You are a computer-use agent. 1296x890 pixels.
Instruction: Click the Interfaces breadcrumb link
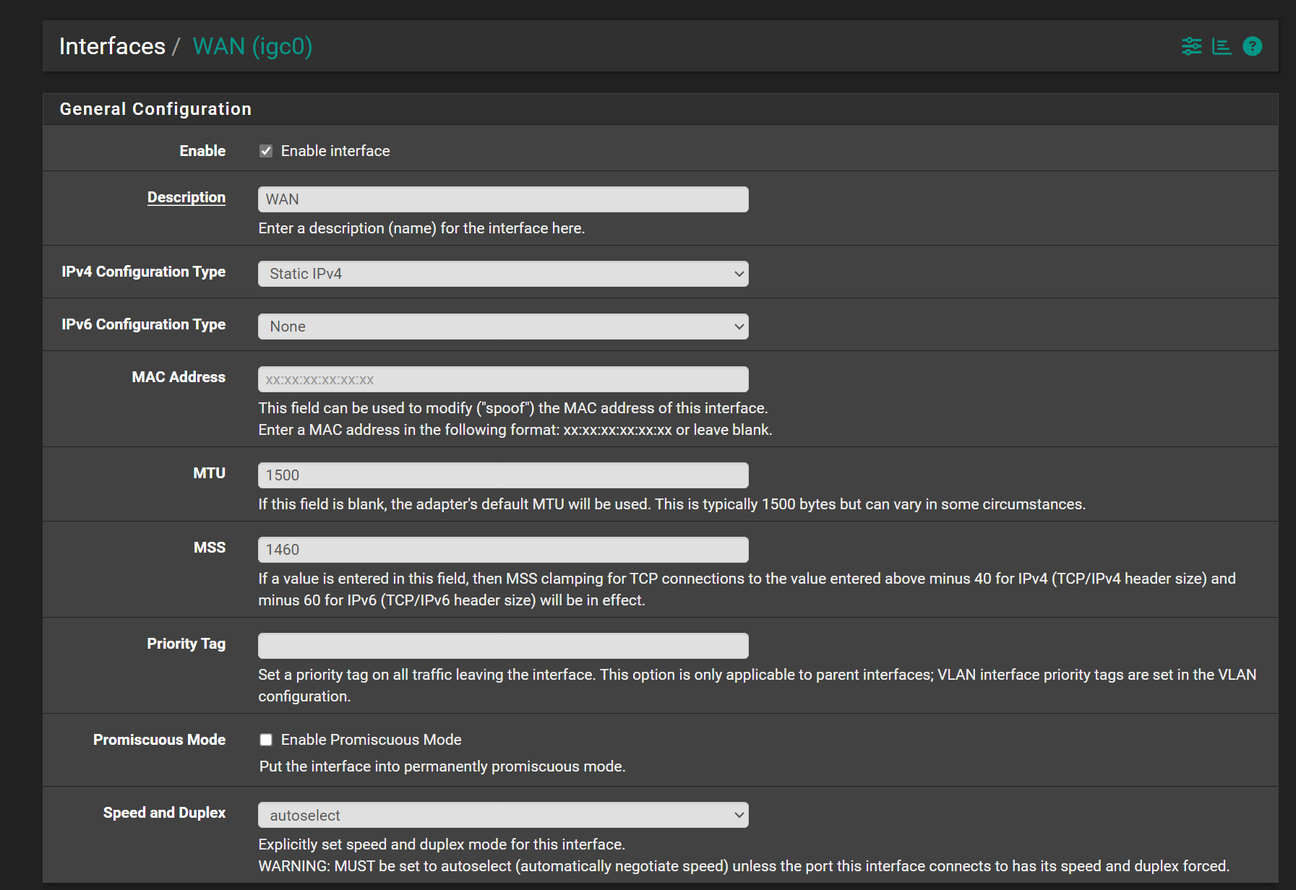point(112,46)
